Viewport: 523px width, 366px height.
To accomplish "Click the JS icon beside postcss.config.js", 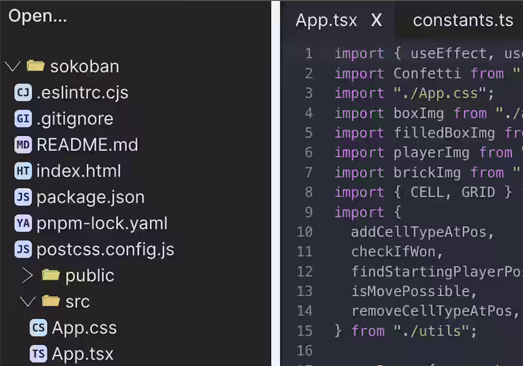I will coord(23,249).
